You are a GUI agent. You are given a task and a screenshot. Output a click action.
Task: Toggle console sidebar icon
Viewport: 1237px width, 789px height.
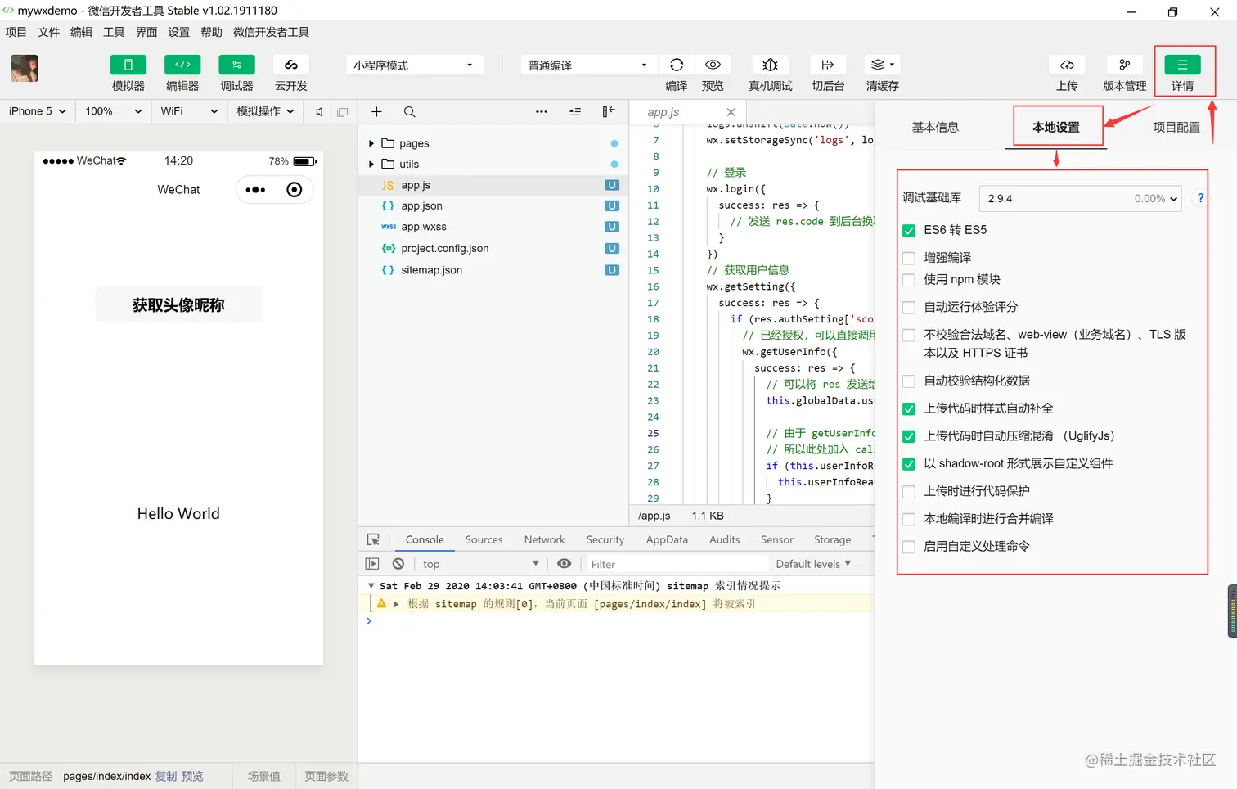click(372, 564)
